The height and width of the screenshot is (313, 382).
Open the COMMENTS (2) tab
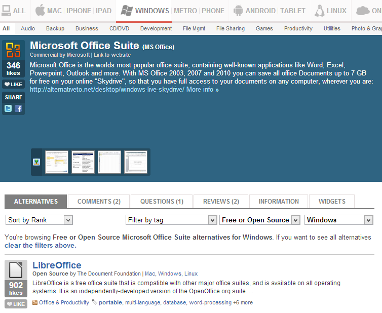click(99, 202)
